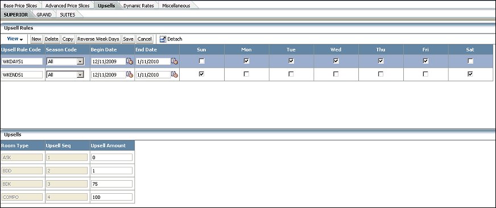Image resolution: width=496 pixels, height=208 pixels.
Task: Open the View menu dropdown
Action: pyautogui.click(x=15, y=39)
